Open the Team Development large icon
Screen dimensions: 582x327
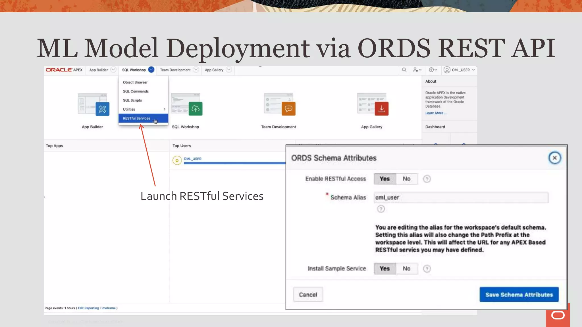tap(280, 104)
